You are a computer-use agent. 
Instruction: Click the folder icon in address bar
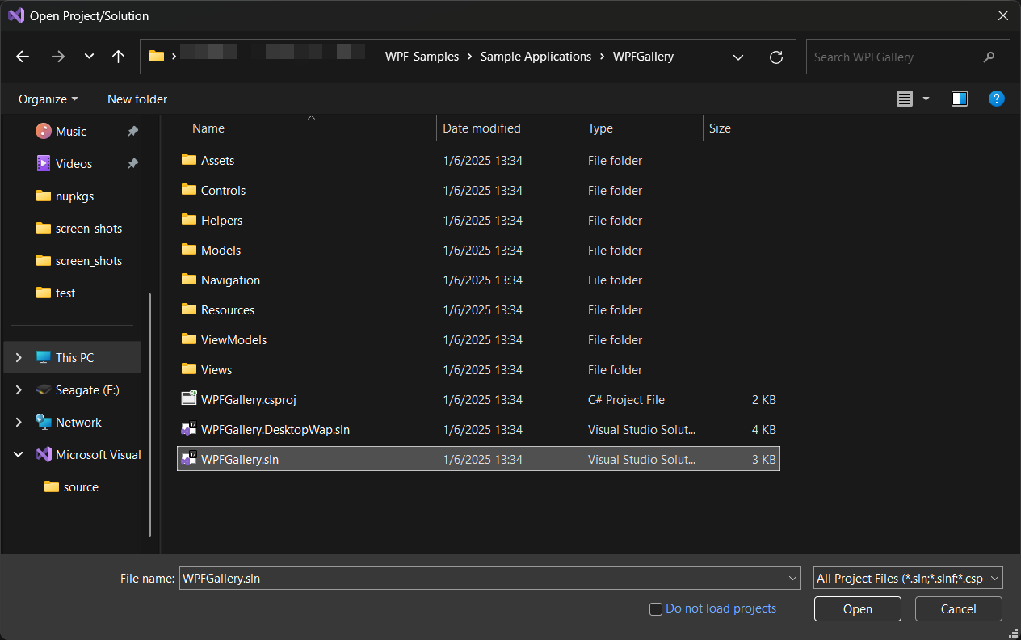pyautogui.click(x=157, y=57)
